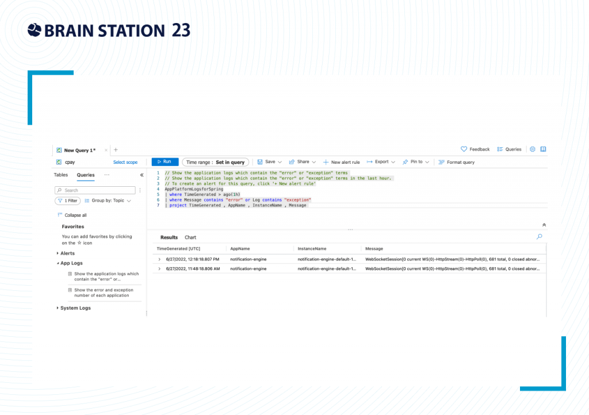This screenshot has height=415, width=589.
Task: Open the Time range selector
Action: click(215, 162)
